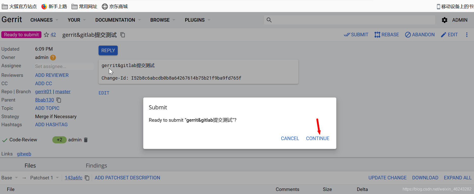Image resolution: width=474 pixels, height=194 pixels.
Task: Open commit 143a6fc link
Action: point(74,178)
